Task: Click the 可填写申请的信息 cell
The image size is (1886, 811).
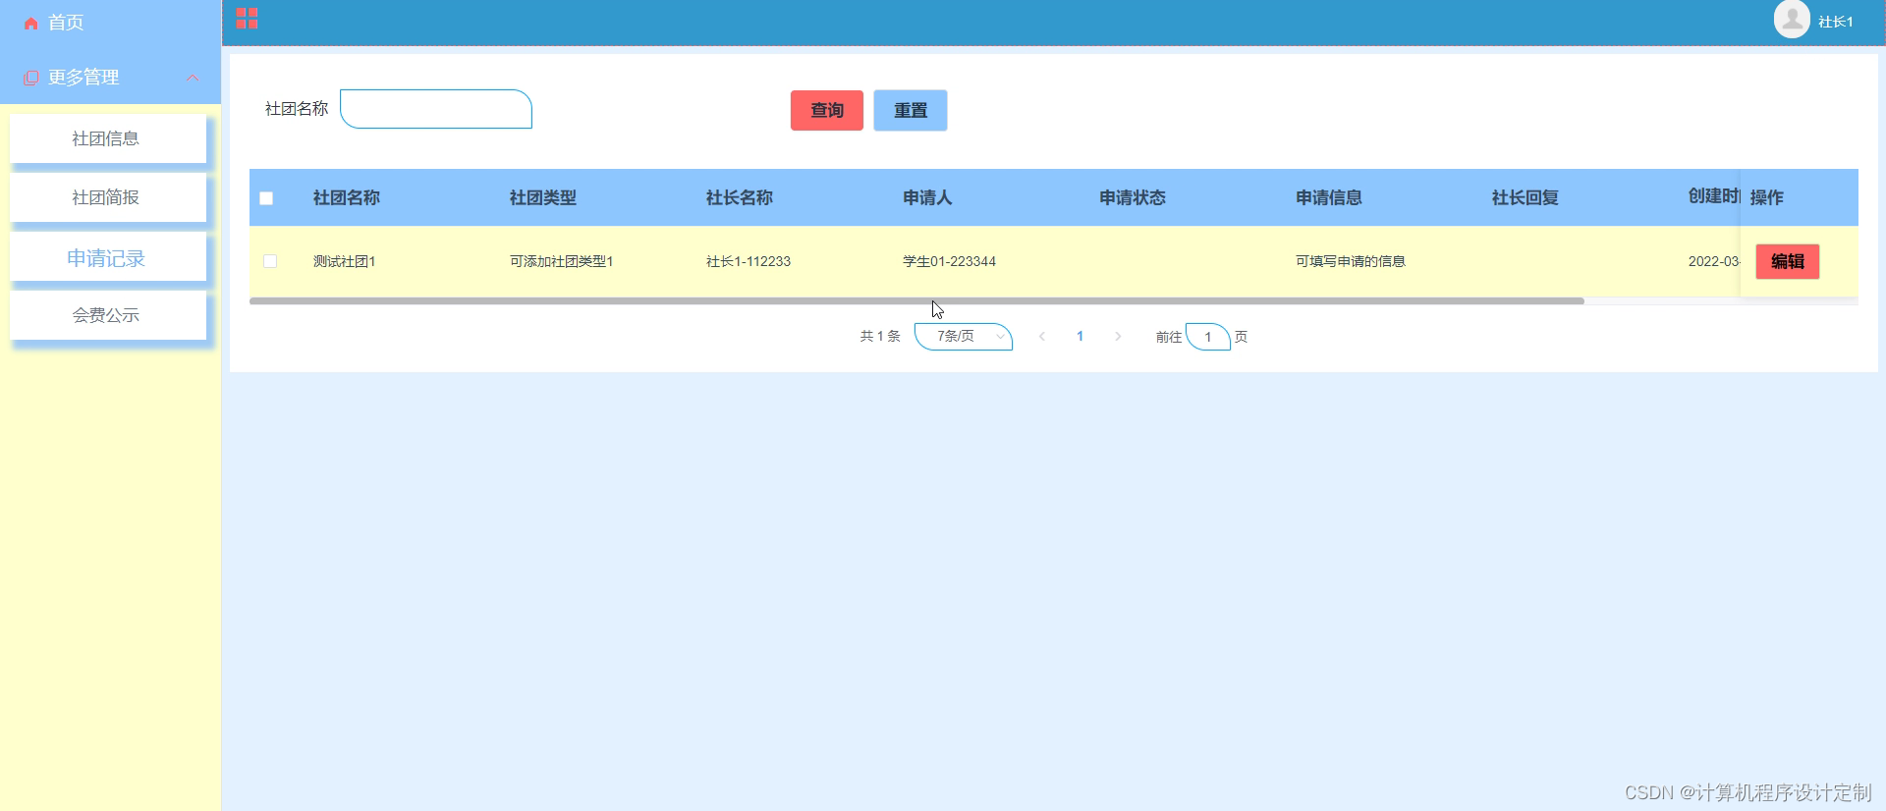Action: 1351,261
